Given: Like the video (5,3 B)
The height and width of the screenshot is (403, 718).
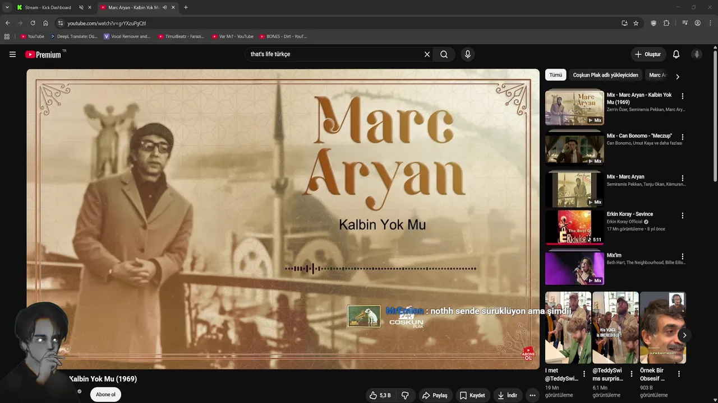Looking at the screenshot, I should tap(380, 395).
